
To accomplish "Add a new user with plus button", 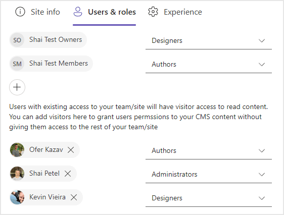I will coord(17,87).
